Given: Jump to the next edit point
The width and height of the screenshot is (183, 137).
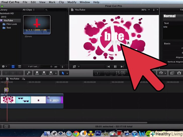Looking at the screenshot, I should [x=122, y=67].
